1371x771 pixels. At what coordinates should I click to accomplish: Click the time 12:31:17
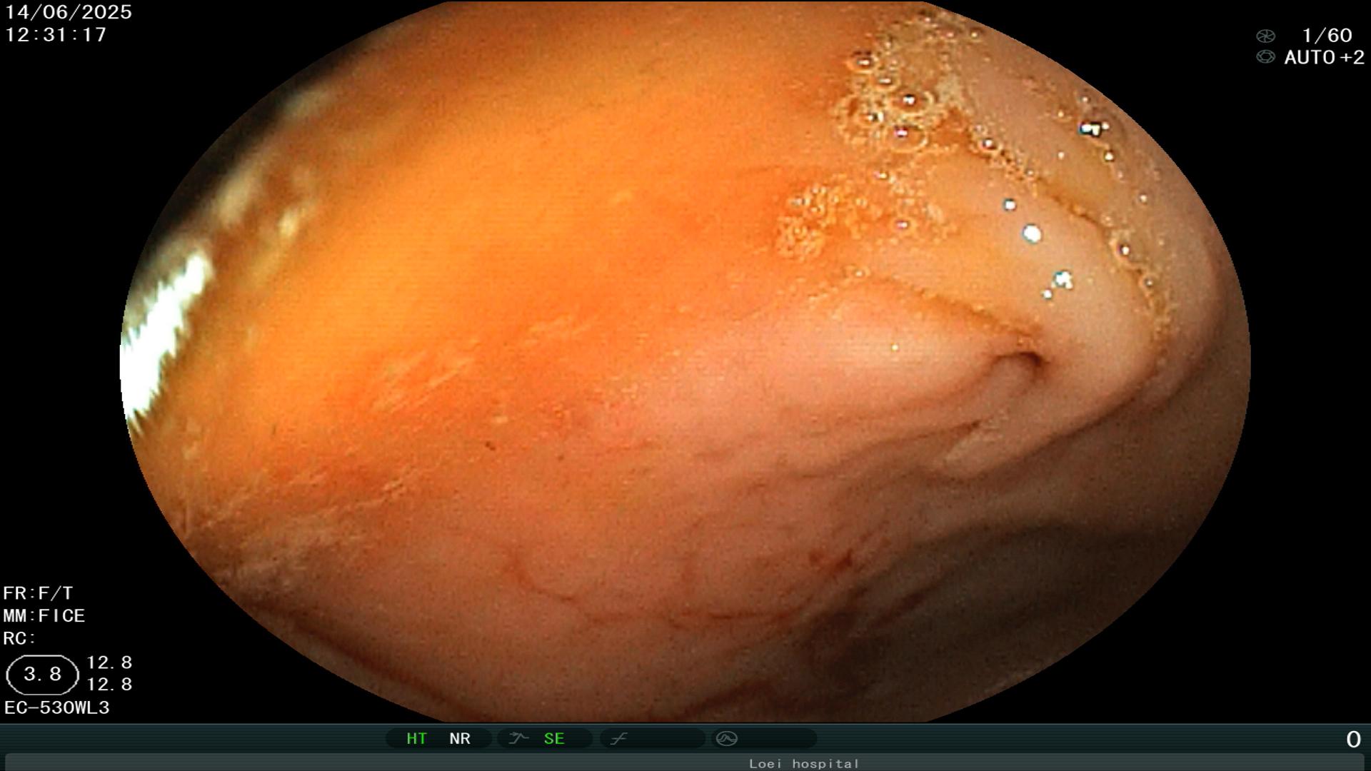coord(56,35)
